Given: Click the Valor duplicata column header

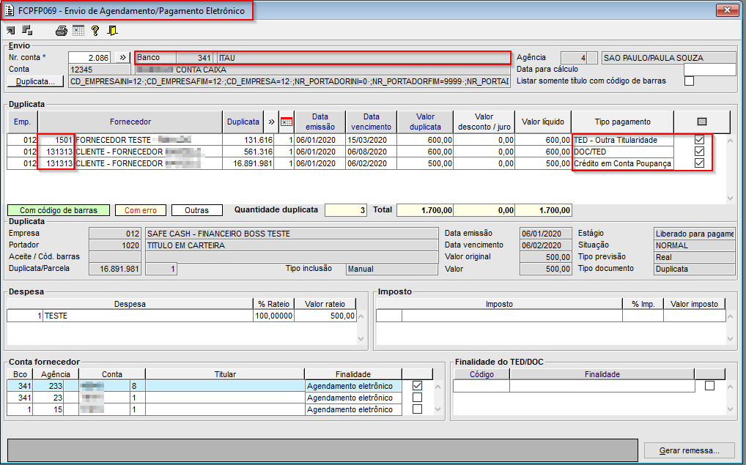Looking at the screenshot, I should 425,122.
